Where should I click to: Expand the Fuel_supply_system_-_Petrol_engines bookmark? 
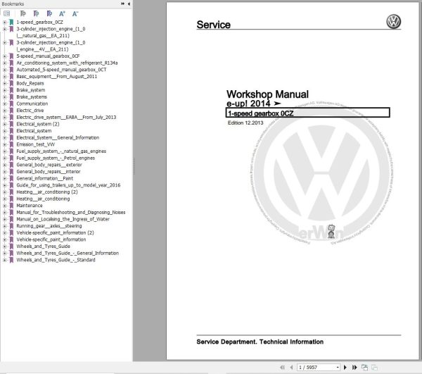pos(4,158)
